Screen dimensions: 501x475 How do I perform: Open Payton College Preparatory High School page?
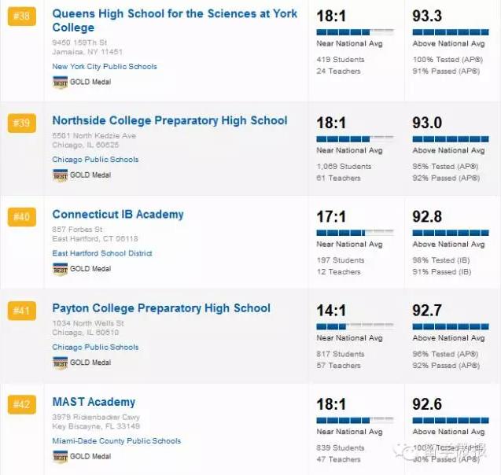pos(161,308)
